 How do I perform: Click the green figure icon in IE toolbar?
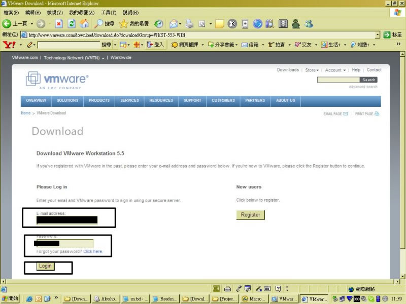pyautogui.click(x=296, y=24)
